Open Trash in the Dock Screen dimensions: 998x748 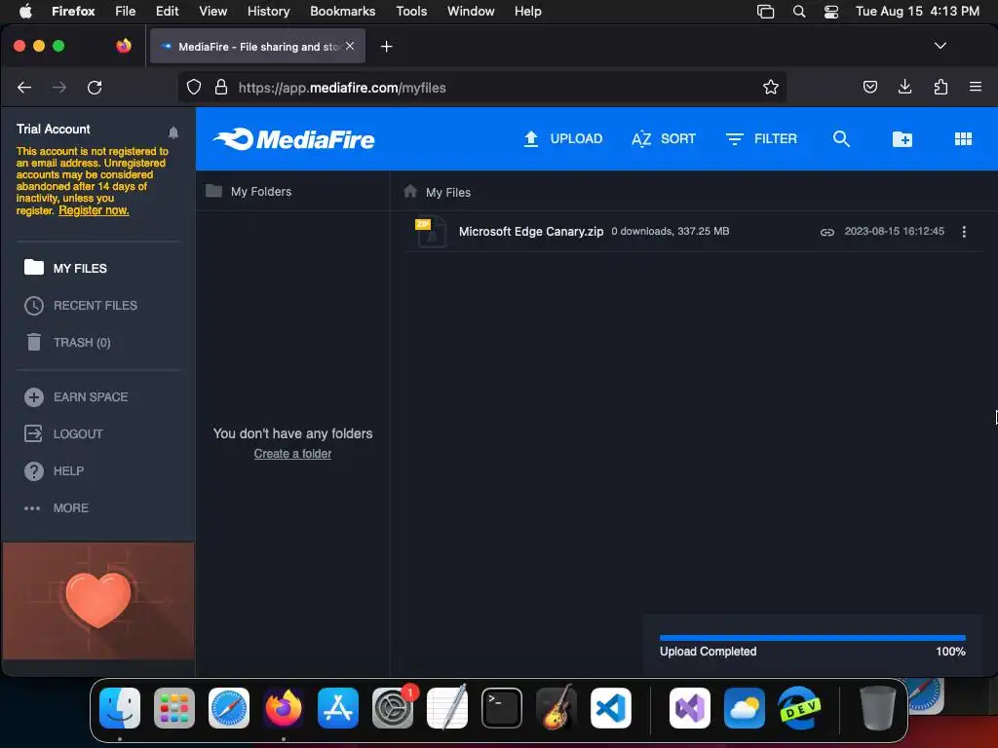878,707
